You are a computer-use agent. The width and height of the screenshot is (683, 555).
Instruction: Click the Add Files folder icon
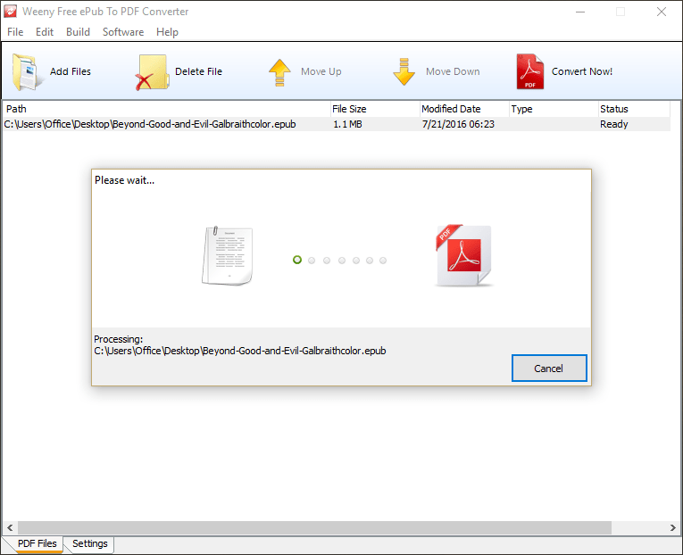(x=27, y=71)
